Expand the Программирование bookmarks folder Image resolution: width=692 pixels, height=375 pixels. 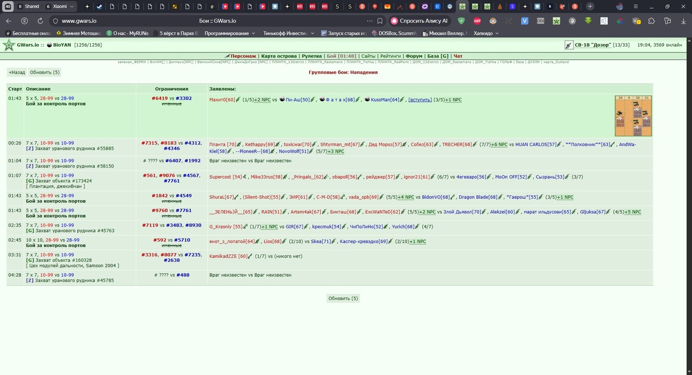230,33
